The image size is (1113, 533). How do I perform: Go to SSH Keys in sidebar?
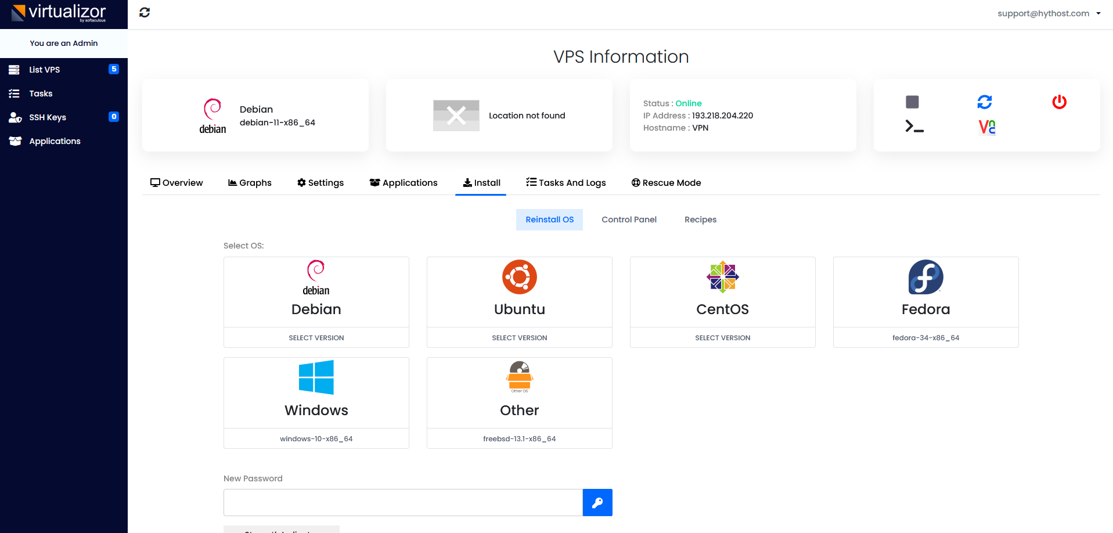coord(48,117)
